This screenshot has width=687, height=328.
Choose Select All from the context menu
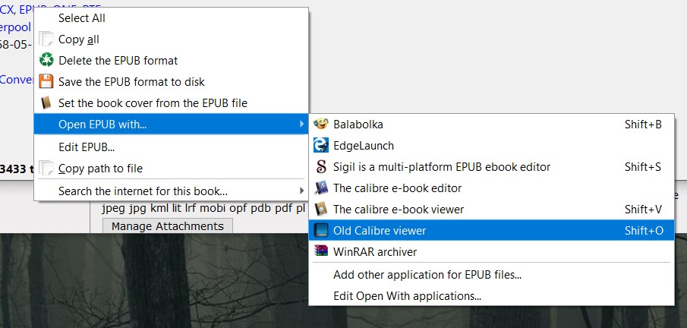82,18
